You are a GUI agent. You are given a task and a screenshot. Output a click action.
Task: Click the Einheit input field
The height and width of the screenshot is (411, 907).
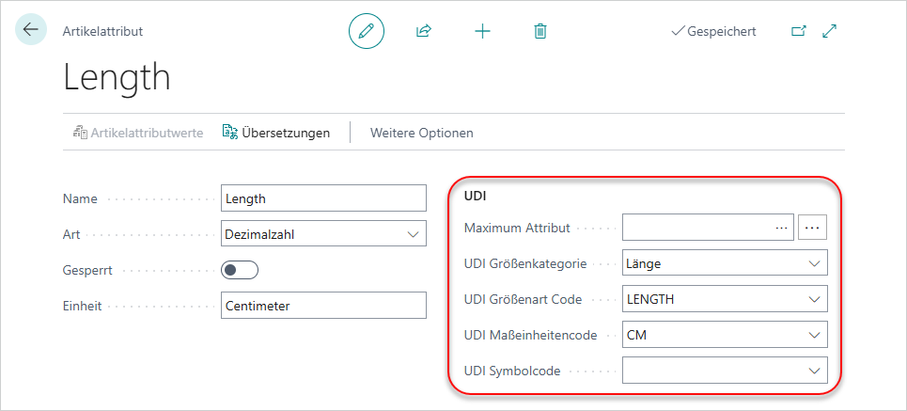pos(323,306)
